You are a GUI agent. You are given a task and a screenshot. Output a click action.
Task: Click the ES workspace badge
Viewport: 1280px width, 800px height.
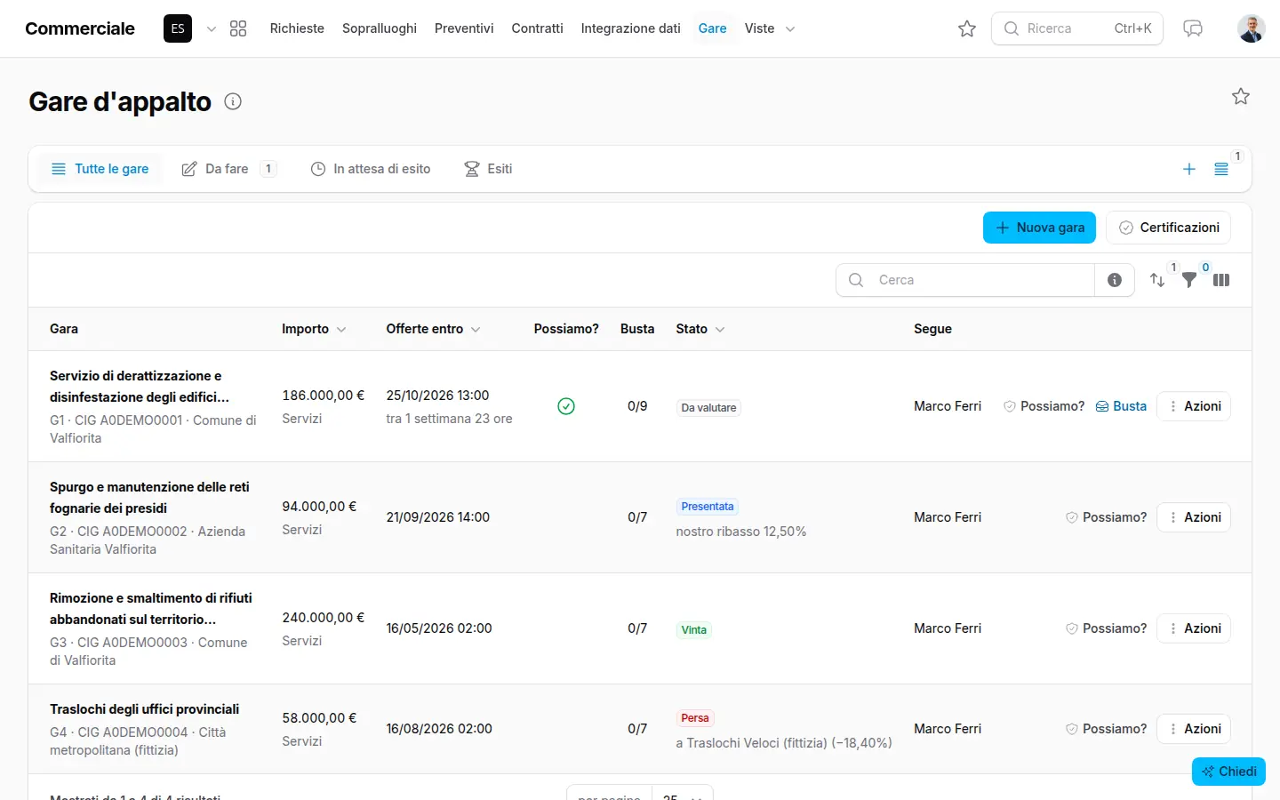click(178, 28)
